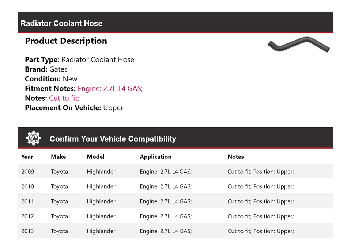Screen dimensions: 351x250
Task: Click the red 'Cut to fit;' notes text
Action: pyautogui.click(x=64, y=98)
